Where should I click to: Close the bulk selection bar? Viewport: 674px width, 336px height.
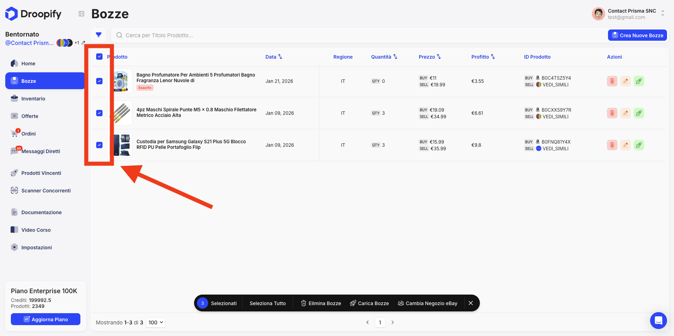(x=471, y=303)
